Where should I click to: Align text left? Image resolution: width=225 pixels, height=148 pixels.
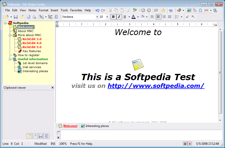(x=152, y=17)
